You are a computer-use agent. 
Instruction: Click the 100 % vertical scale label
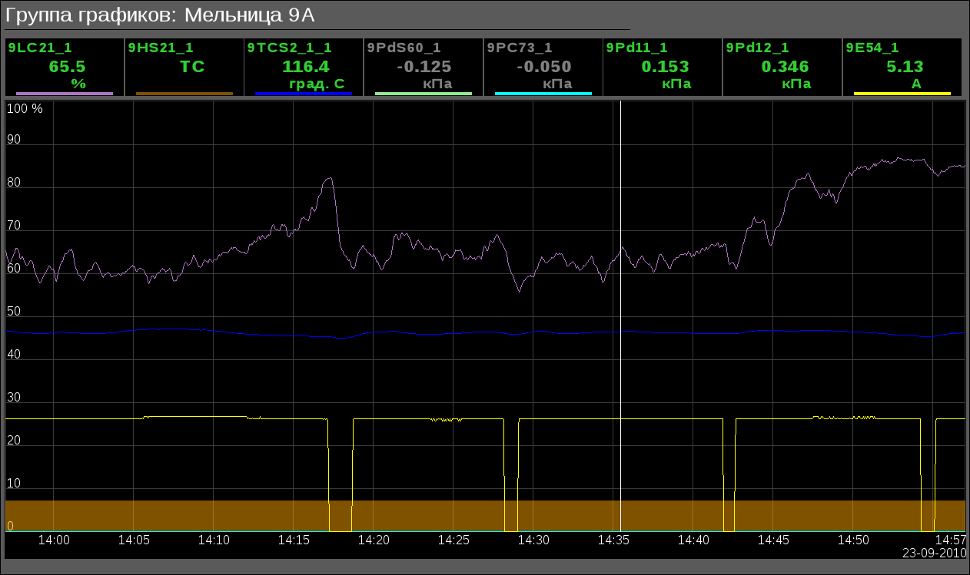point(25,109)
